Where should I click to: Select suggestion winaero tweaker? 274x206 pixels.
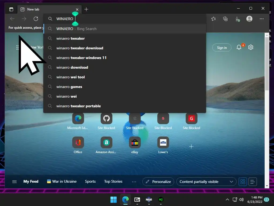pos(125,38)
